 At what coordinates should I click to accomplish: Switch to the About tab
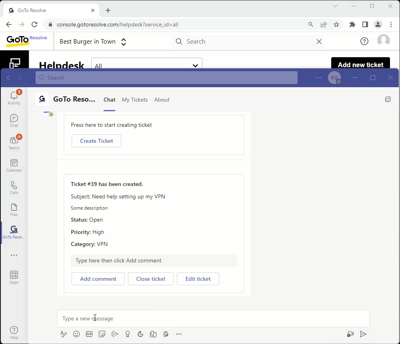pyautogui.click(x=162, y=100)
